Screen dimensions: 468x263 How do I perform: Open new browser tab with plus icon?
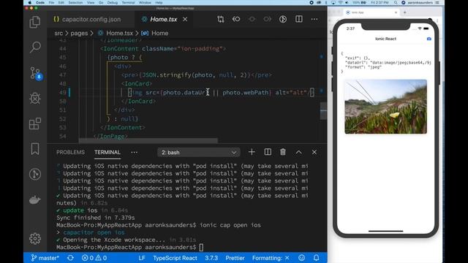coord(404,12)
